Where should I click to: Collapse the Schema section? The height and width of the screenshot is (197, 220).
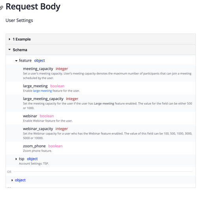[101, 50]
